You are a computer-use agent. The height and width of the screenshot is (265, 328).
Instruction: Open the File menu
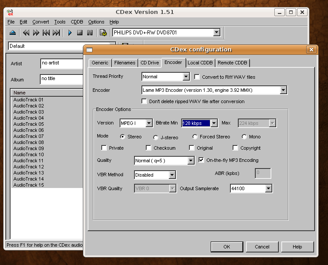(11, 22)
